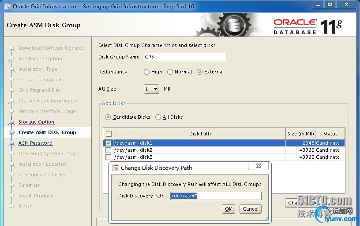The image size is (360, 226).
Task: Click the Storage Option step node icon
Action: 12,122
